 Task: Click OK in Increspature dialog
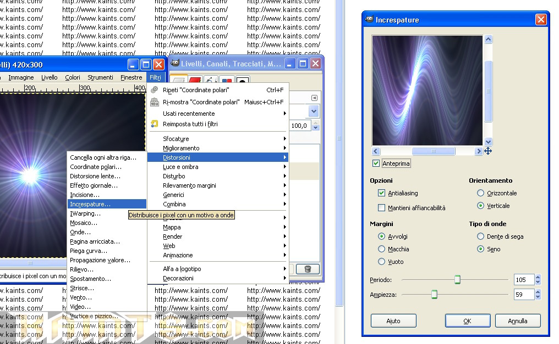(467, 321)
